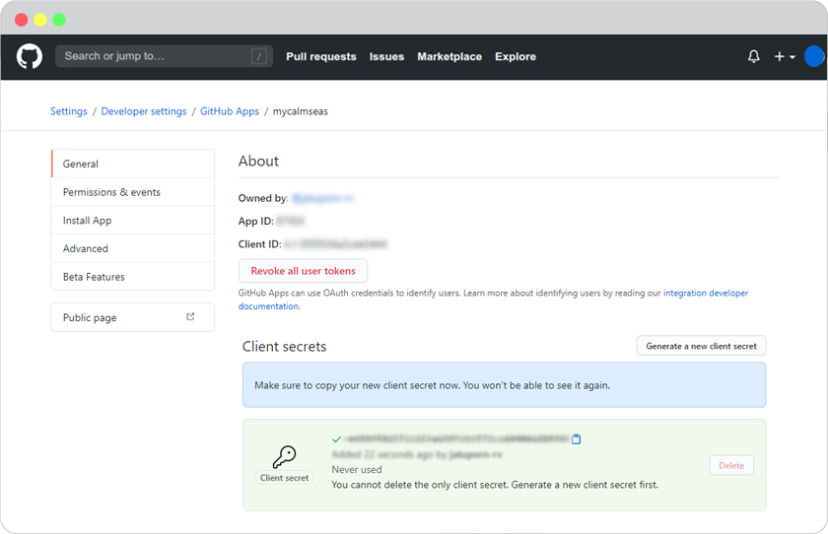The image size is (828, 534).
Task: Click the blurred Owned by username link
Action: pyautogui.click(x=322, y=198)
